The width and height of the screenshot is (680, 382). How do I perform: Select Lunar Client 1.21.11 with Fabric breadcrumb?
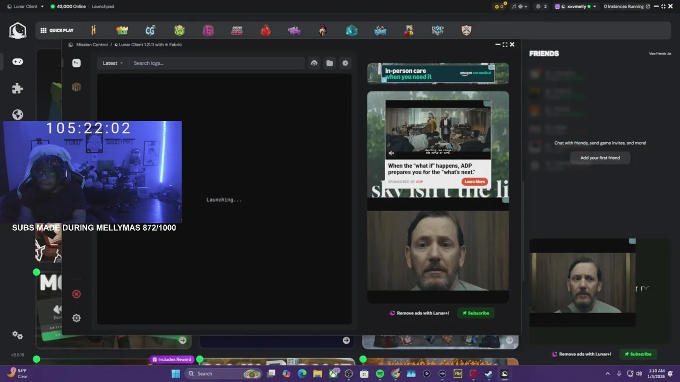148,45
